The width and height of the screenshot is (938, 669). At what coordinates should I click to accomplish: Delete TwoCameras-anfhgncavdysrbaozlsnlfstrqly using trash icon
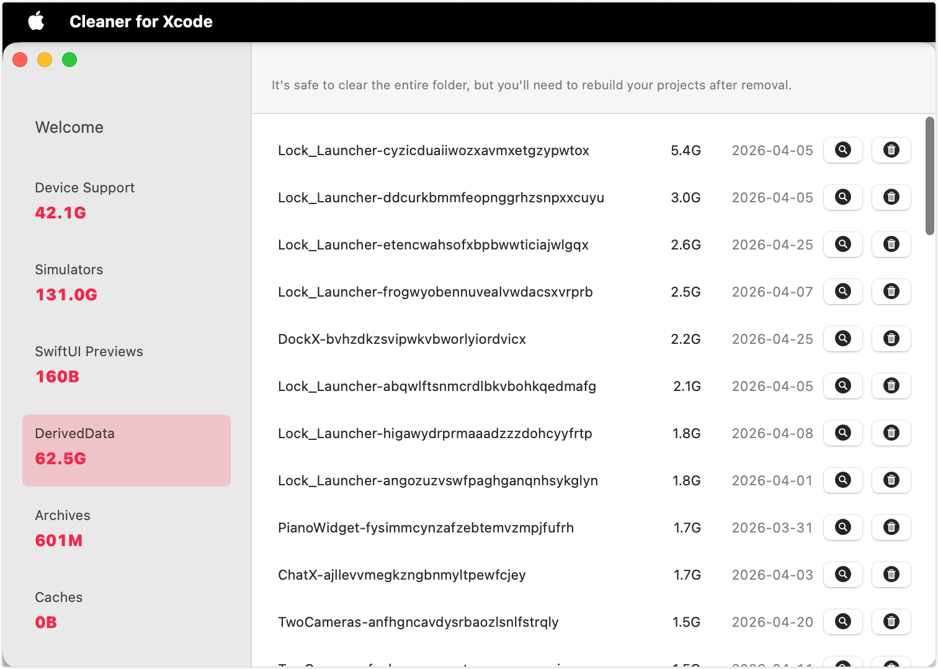(891, 622)
